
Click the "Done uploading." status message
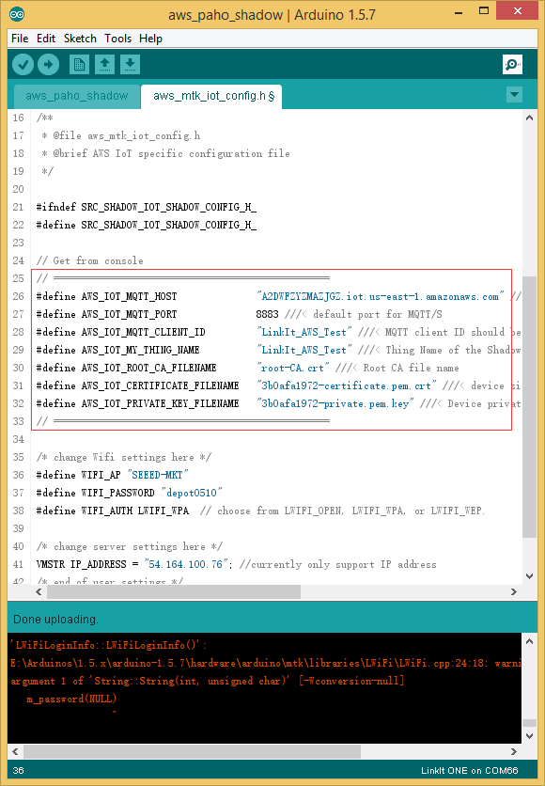tap(55, 620)
